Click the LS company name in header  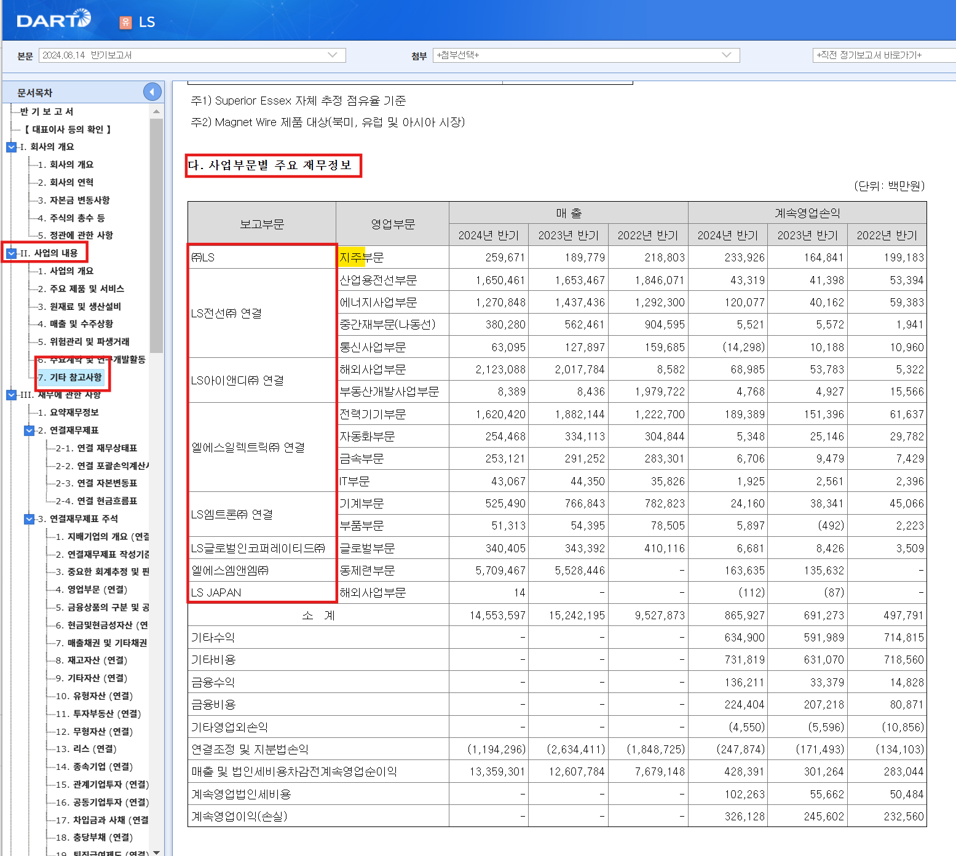click(x=147, y=22)
